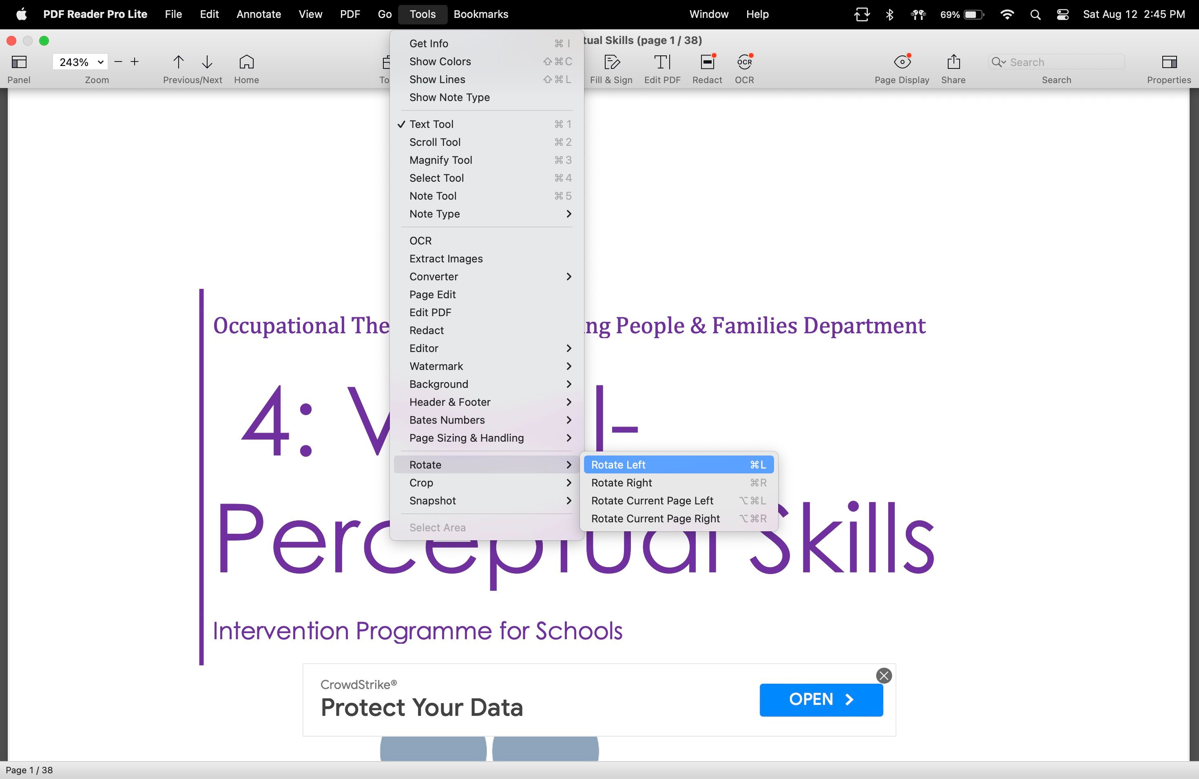Open the 243% zoom dropdown
This screenshot has width=1199, height=779.
click(x=79, y=62)
